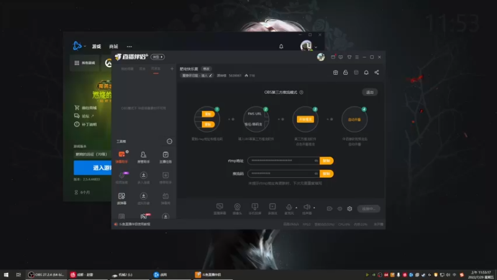Open the mail icon with red dot

point(333,57)
